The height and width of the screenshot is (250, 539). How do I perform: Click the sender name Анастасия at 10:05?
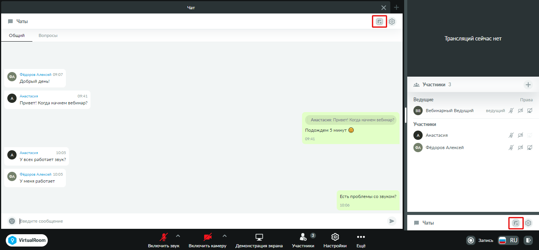coord(29,153)
